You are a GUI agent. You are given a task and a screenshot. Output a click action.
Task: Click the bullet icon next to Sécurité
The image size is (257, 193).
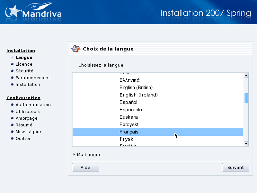click(12, 71)
